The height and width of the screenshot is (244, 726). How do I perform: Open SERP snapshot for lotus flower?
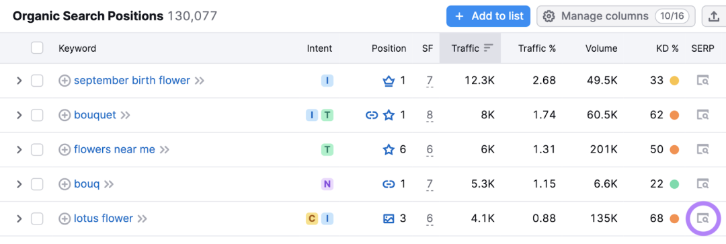703,218
